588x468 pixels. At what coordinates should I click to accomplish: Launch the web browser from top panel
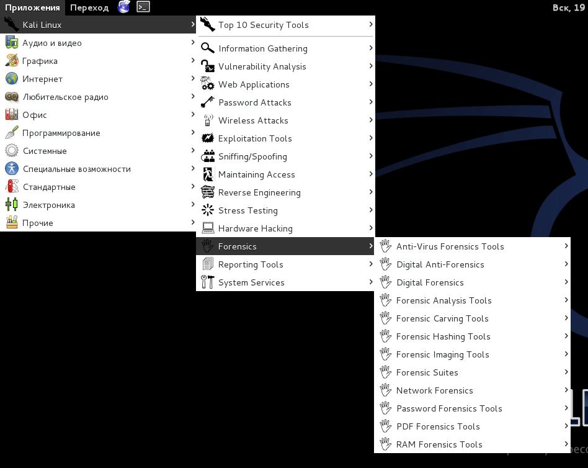[x=124, y=7]
